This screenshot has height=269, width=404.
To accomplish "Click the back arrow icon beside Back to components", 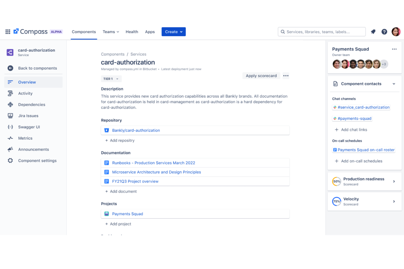I will coord(10,68).
